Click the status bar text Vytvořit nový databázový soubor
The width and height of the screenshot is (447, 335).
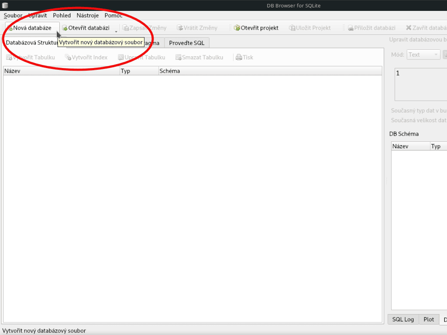coord(44,331)
